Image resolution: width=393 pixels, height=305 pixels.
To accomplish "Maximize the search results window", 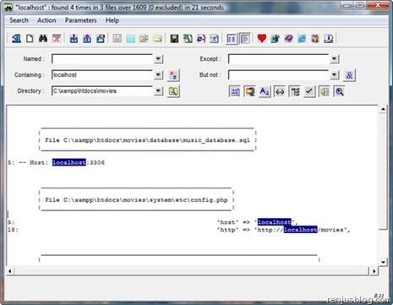I will point(360,5).
